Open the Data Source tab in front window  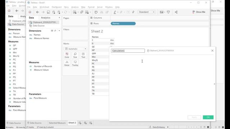click(34, 123)
